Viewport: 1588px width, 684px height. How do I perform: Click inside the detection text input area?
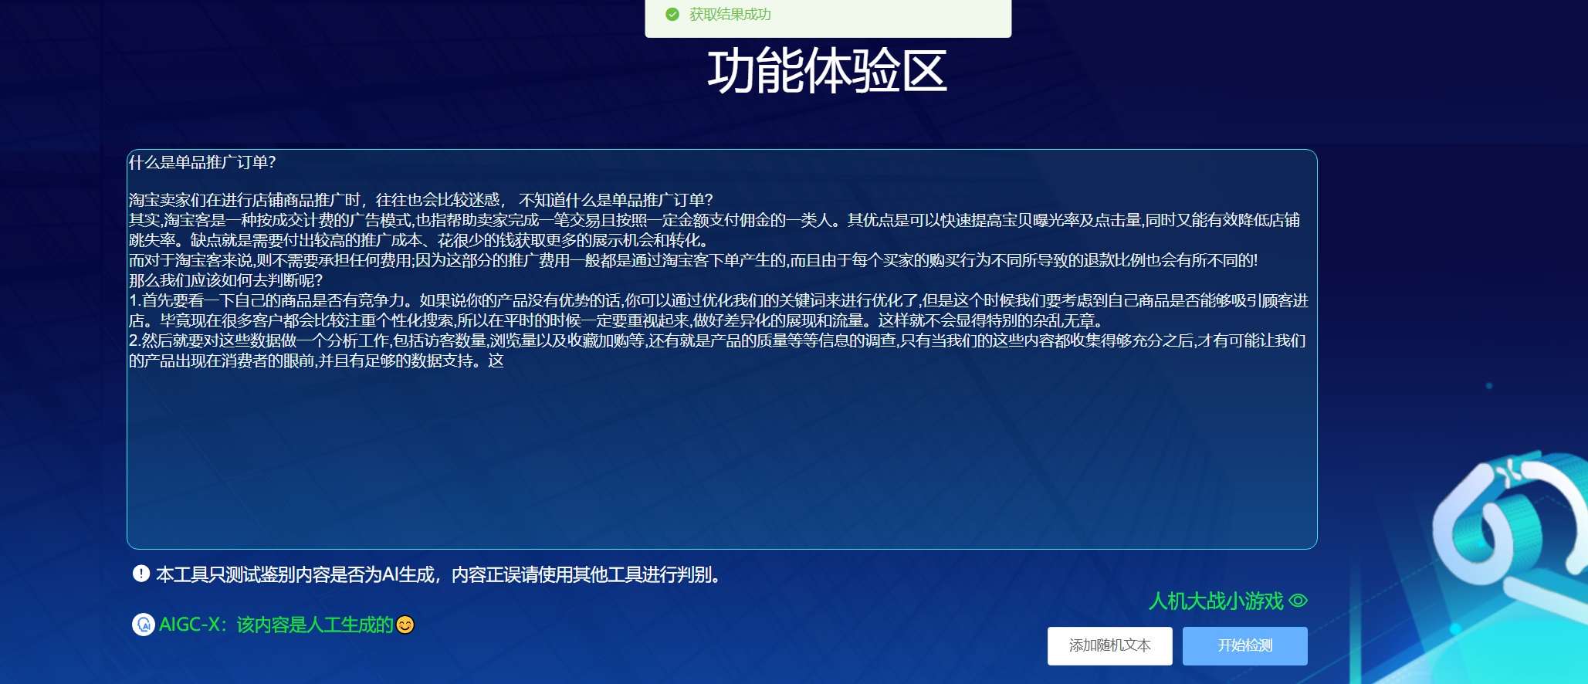tap(722, 349)
